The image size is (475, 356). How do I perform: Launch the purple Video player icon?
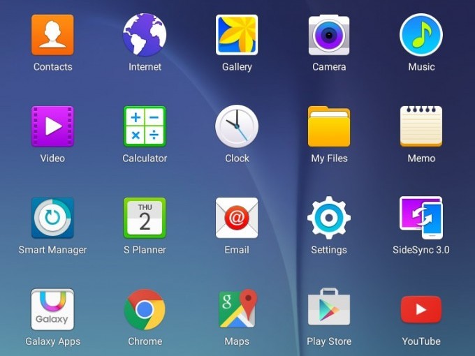[x=52, y=126]
